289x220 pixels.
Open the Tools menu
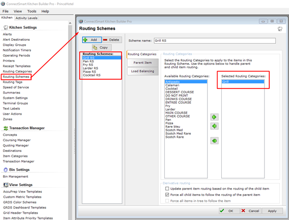32,11
